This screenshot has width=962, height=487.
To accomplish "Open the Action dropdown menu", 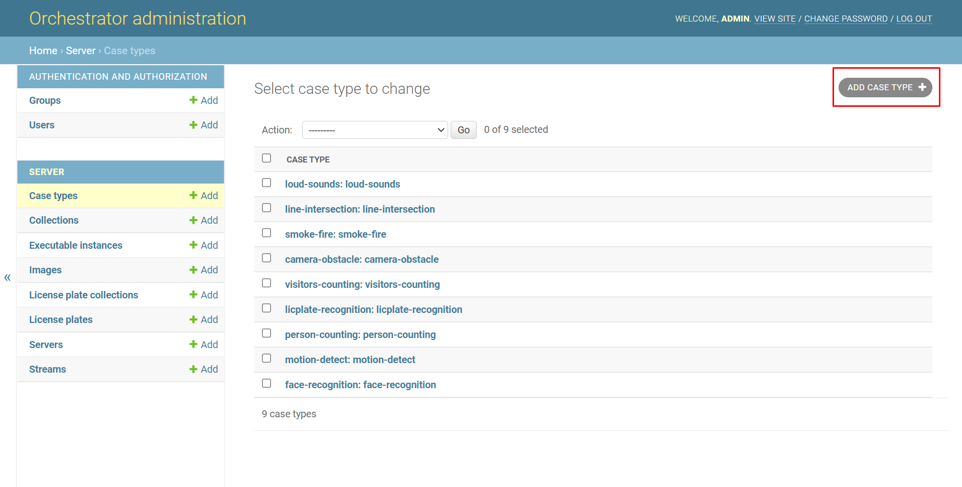I will [374, 130].
